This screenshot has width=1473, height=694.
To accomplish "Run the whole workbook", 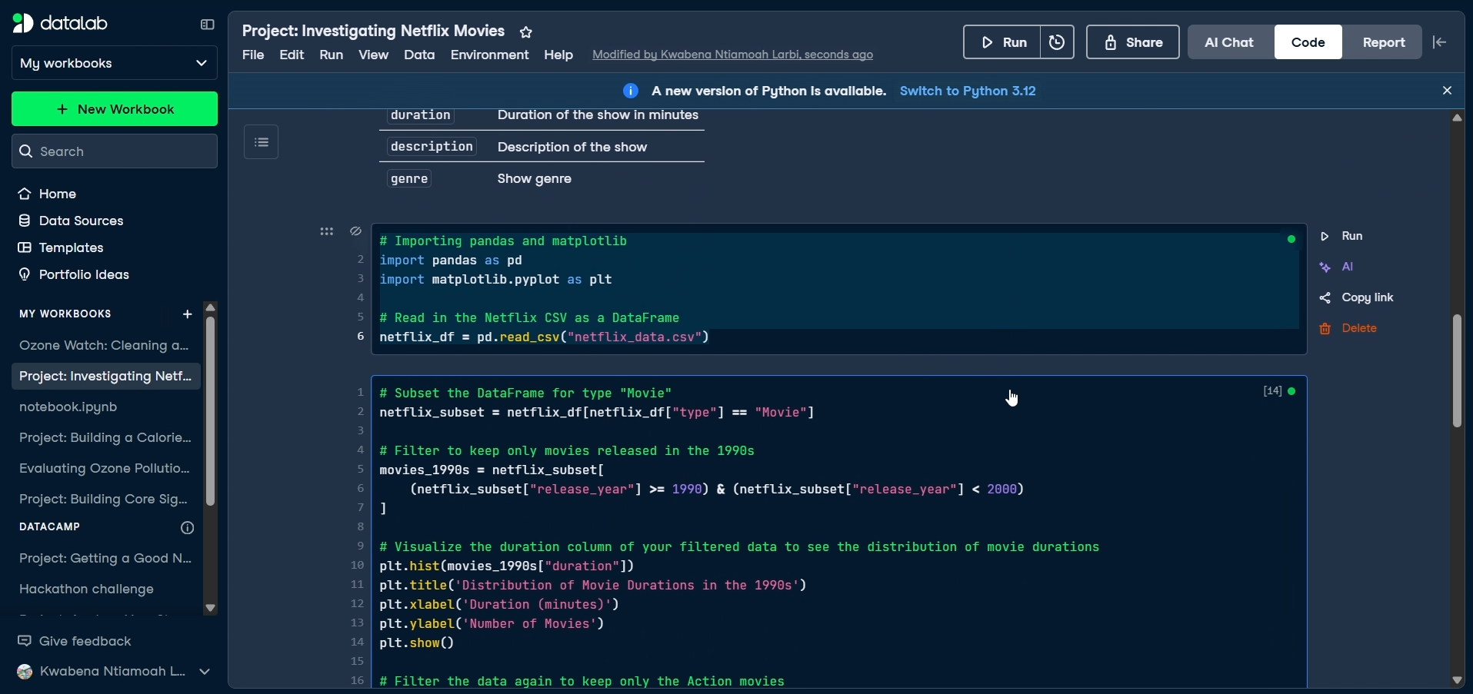I will [1002, 42].
